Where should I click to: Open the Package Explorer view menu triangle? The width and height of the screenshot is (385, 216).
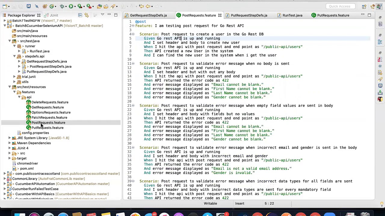click(x=102, y=14)
